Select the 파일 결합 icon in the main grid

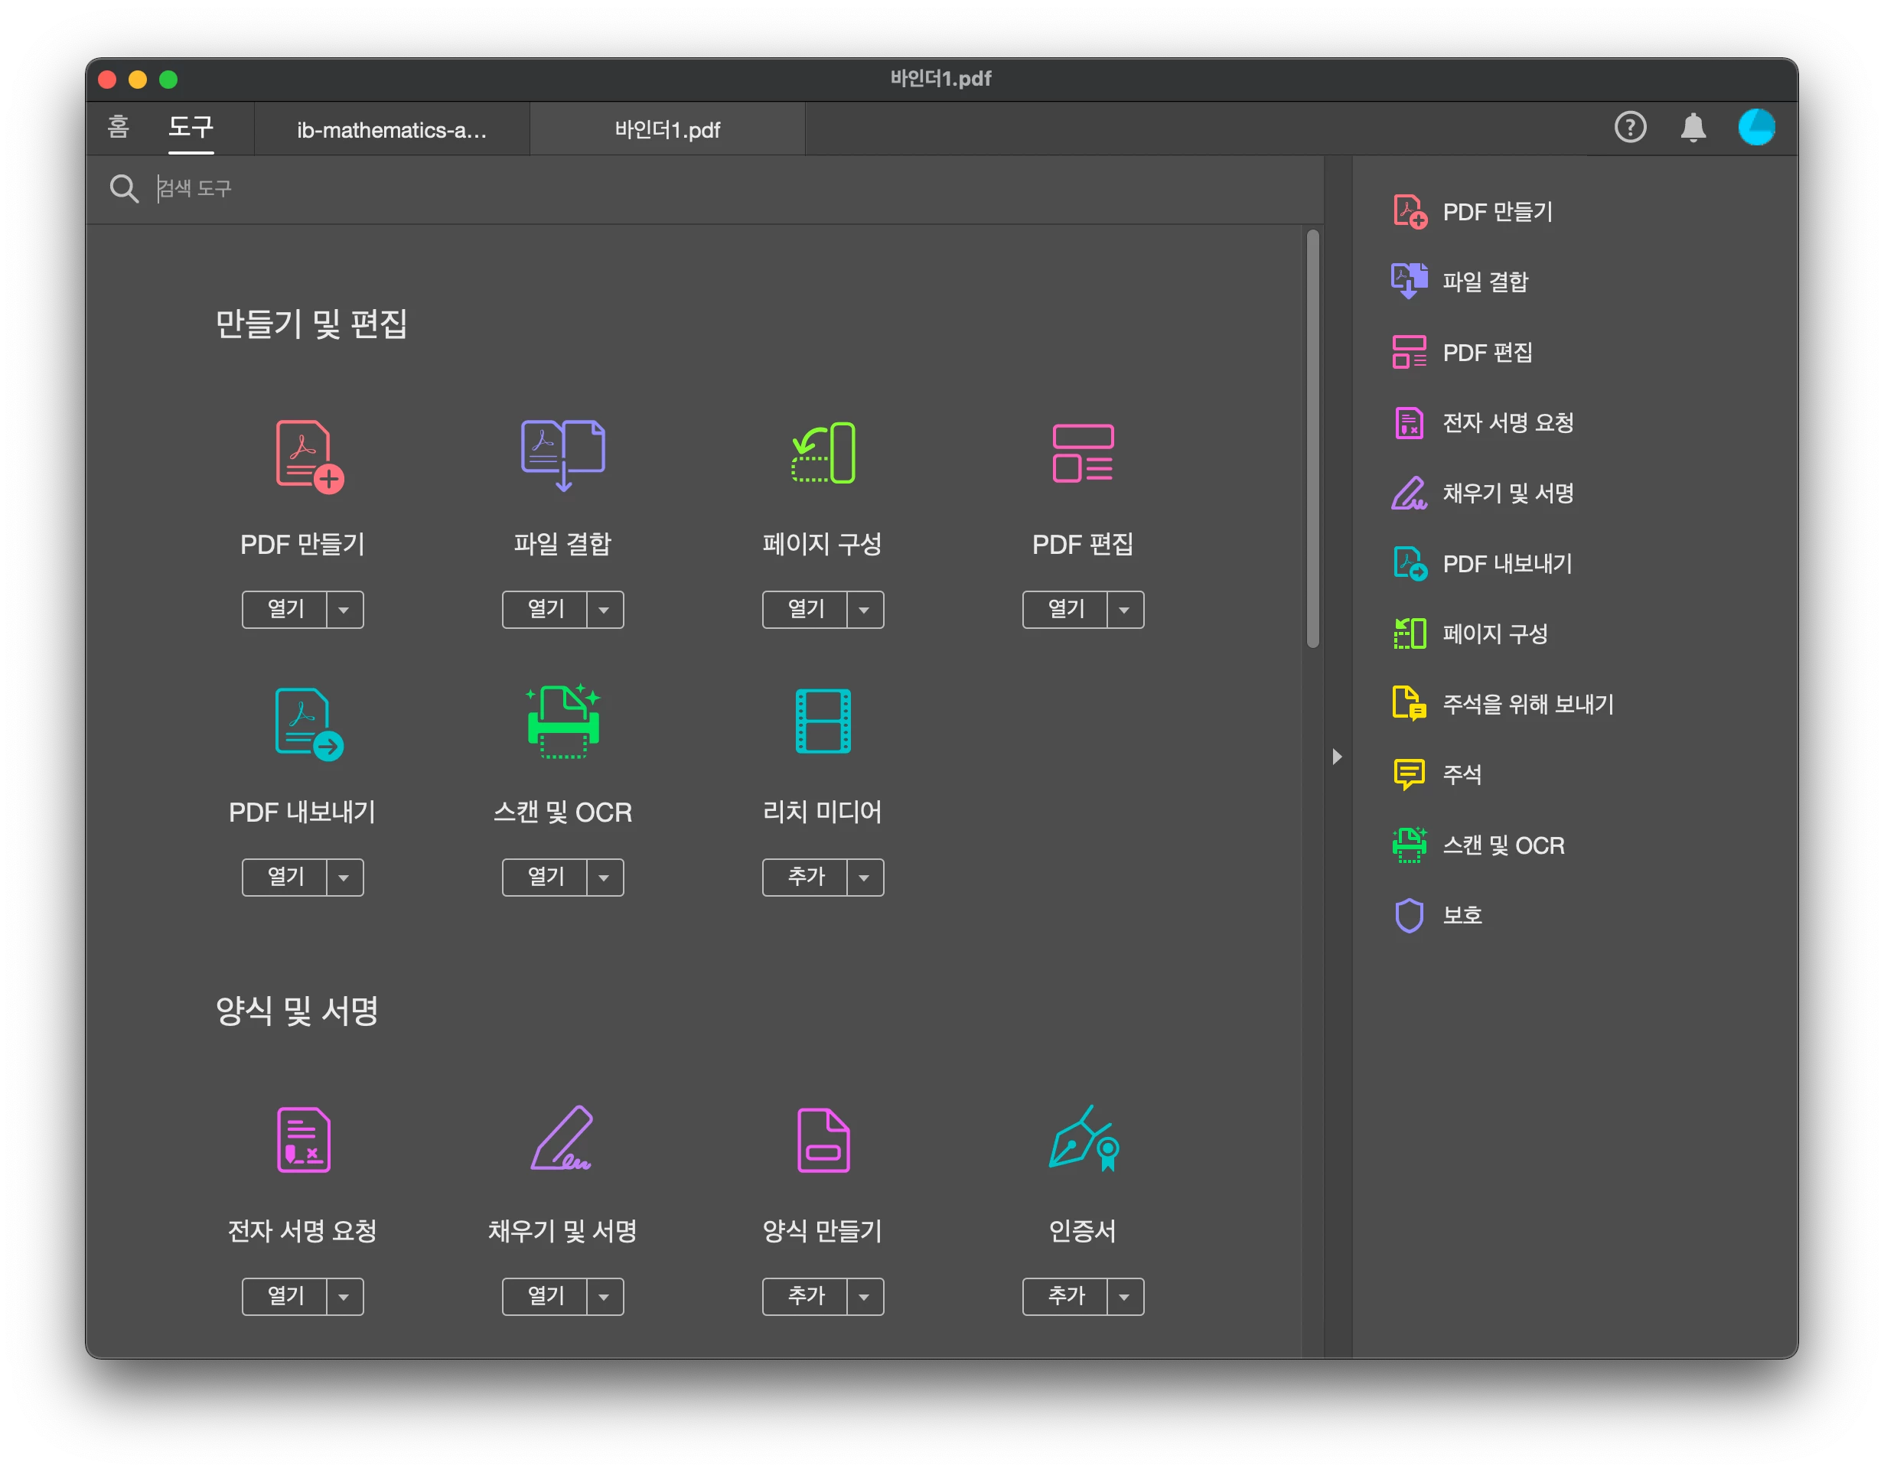coord(562,454)
